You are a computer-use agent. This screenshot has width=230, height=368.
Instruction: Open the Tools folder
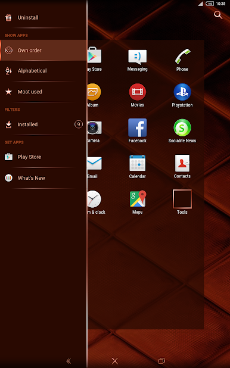[x=182, y=202]
